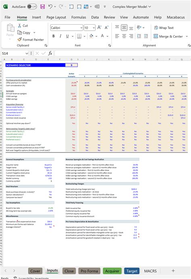Click inside the Name Box showing S14
The width and height of the screenshot is (191, 279).
click(x=13, y=53)
